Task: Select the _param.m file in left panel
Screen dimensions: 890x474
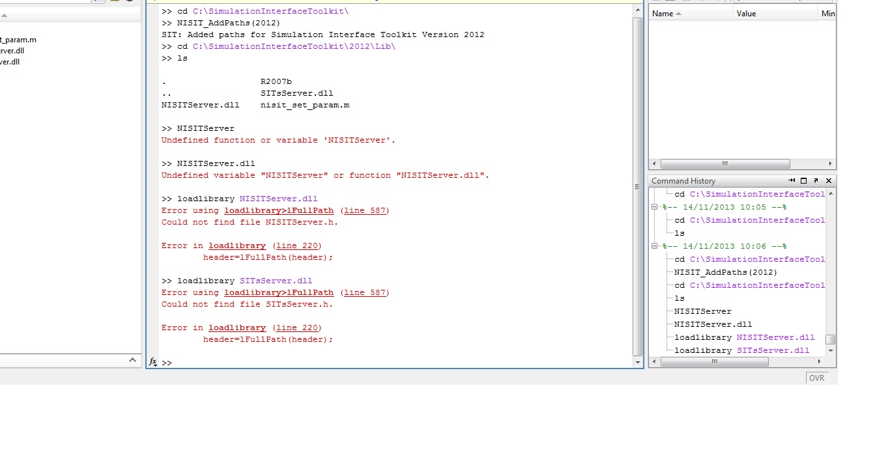Action: [x=18, y=40]
